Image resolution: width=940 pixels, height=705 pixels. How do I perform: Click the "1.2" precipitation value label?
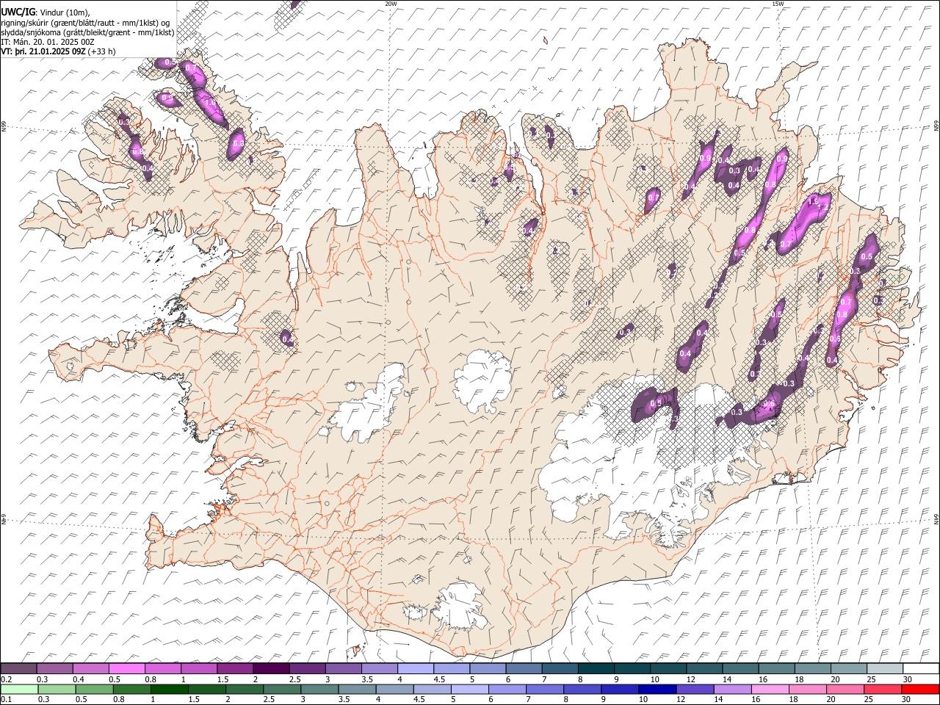coord(822,208)
